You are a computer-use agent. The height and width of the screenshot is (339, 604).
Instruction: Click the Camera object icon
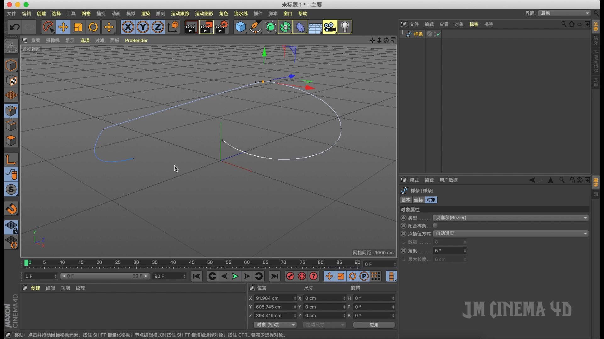pos(330,27)
